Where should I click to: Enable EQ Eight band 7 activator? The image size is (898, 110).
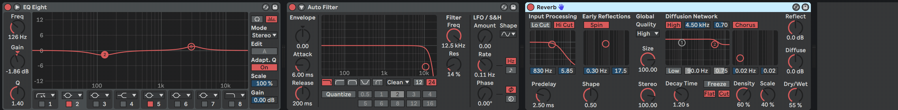coord(205,104)
